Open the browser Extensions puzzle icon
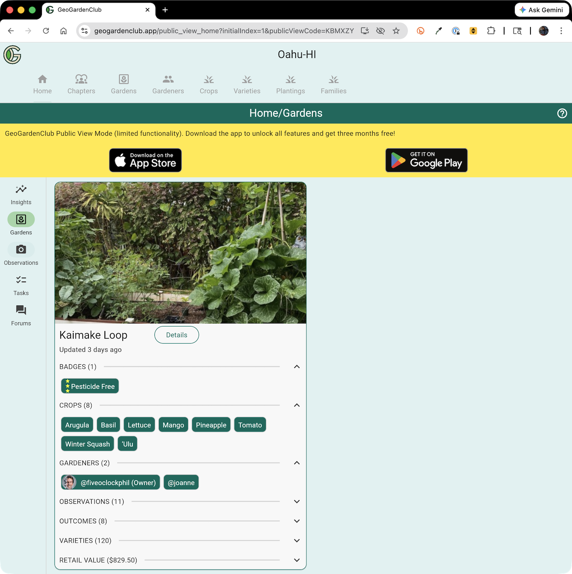The image size is (572, 574). pos(491,31)
